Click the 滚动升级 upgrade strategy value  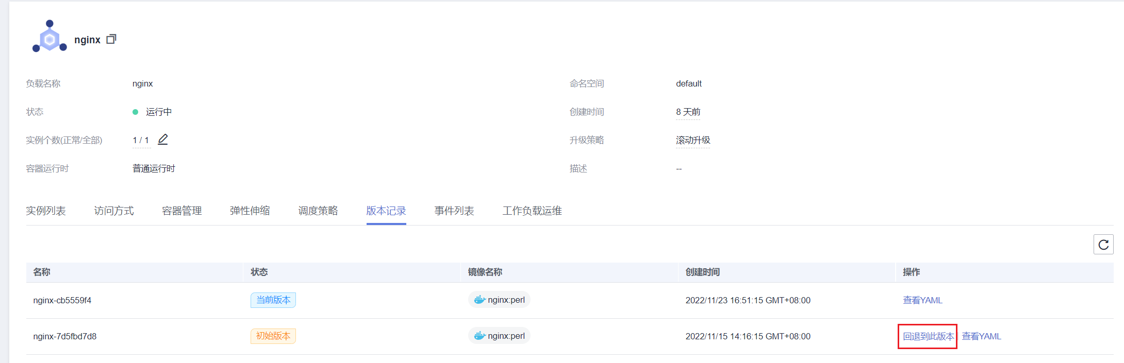pyautogui.click(x=693, y=140)
